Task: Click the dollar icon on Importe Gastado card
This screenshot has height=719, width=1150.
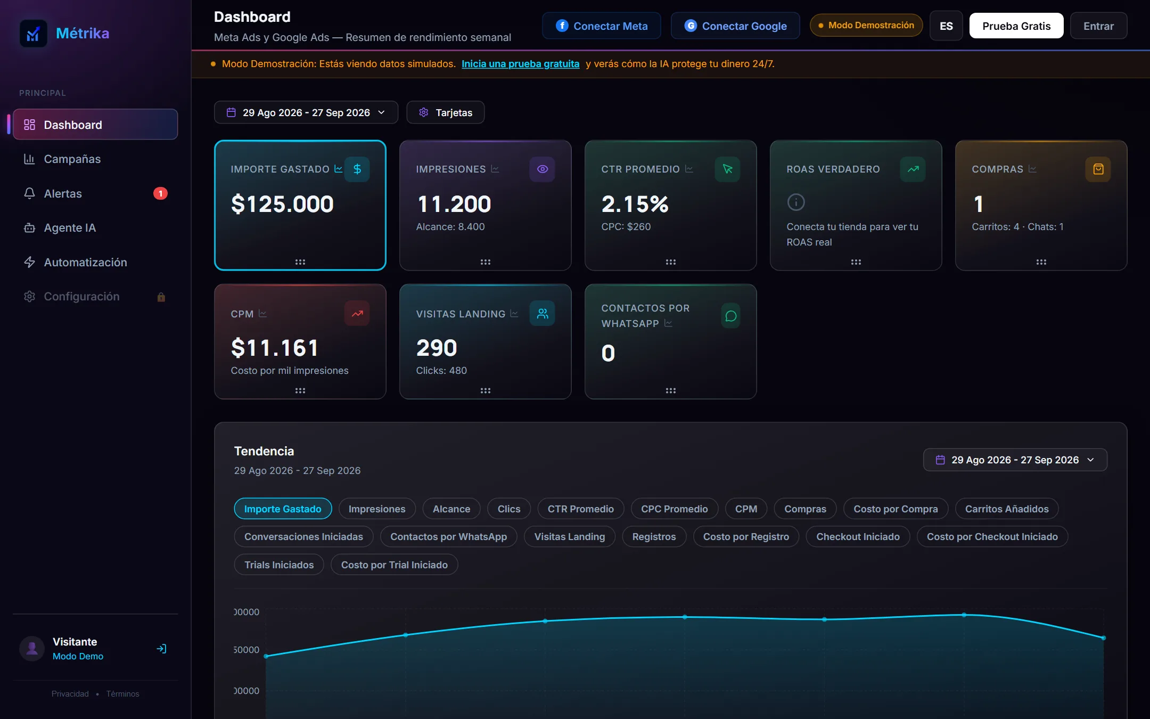Action: click(x=357, y=169)
